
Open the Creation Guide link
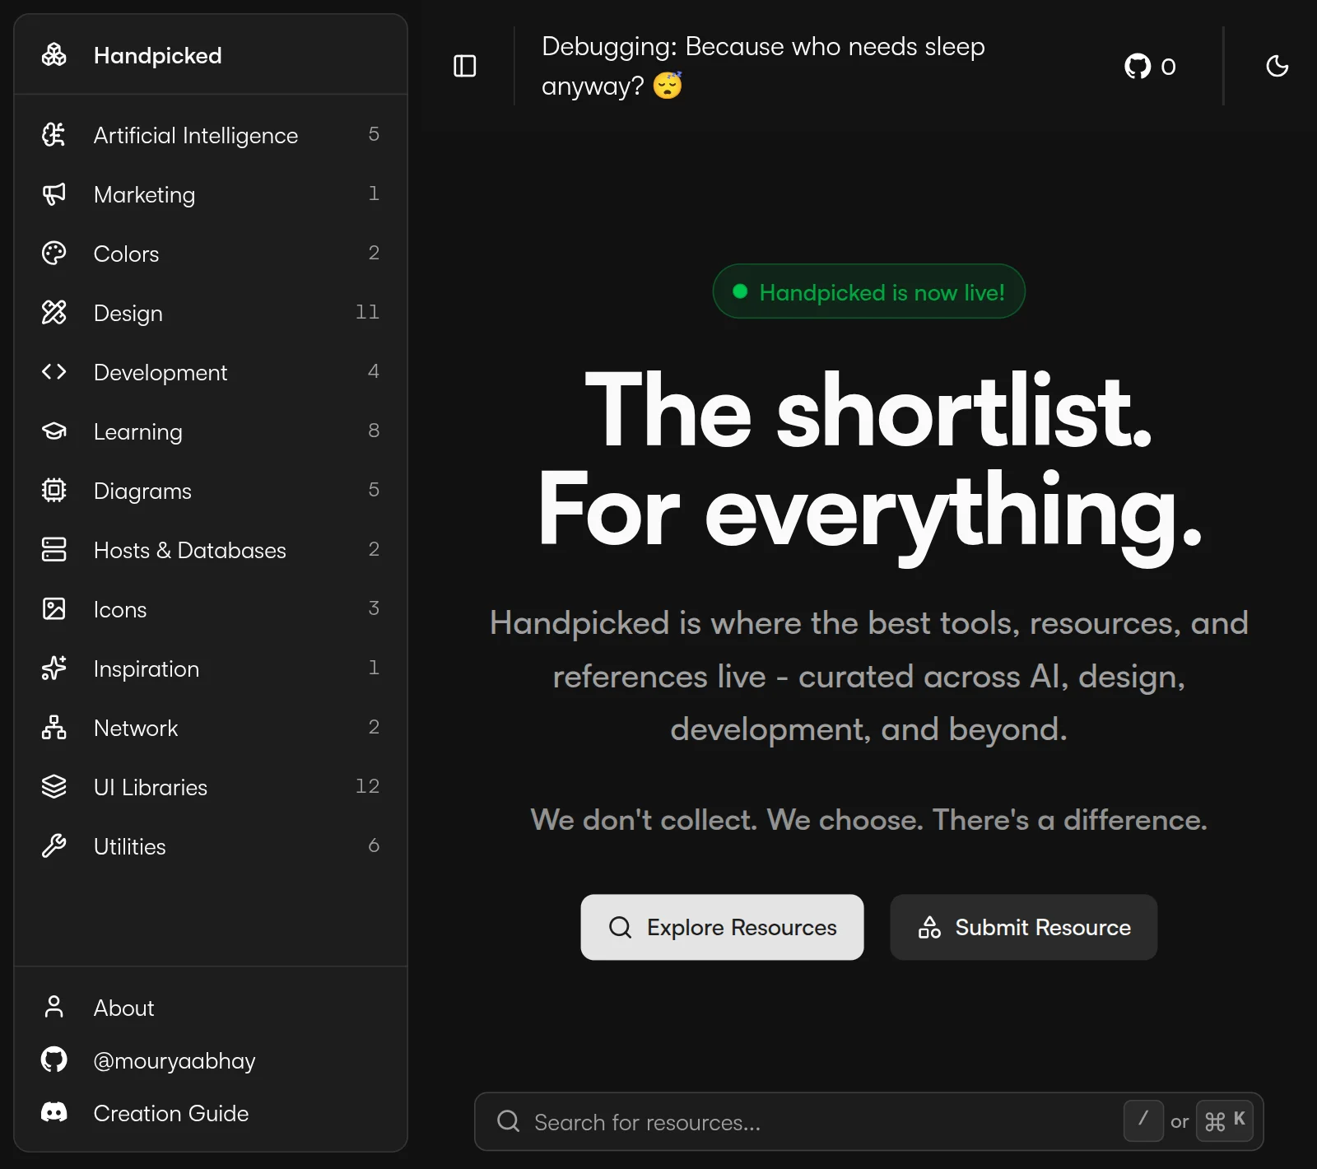coord(211,1113)
